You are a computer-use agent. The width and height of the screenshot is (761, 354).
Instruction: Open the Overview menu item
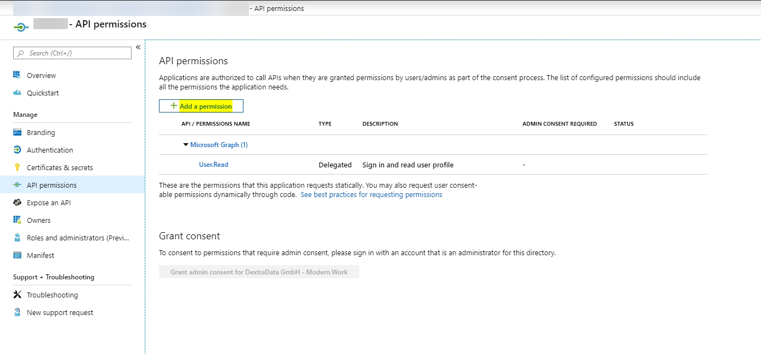pyautogui.click(x=42, y=75)
